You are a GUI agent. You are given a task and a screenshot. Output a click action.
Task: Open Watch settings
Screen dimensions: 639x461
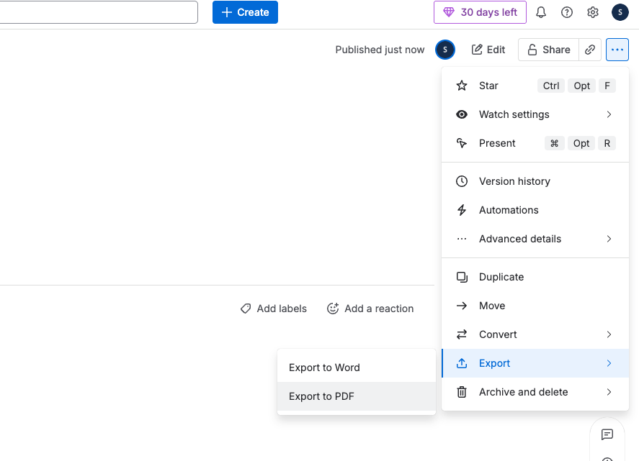[x=514, y=114]
